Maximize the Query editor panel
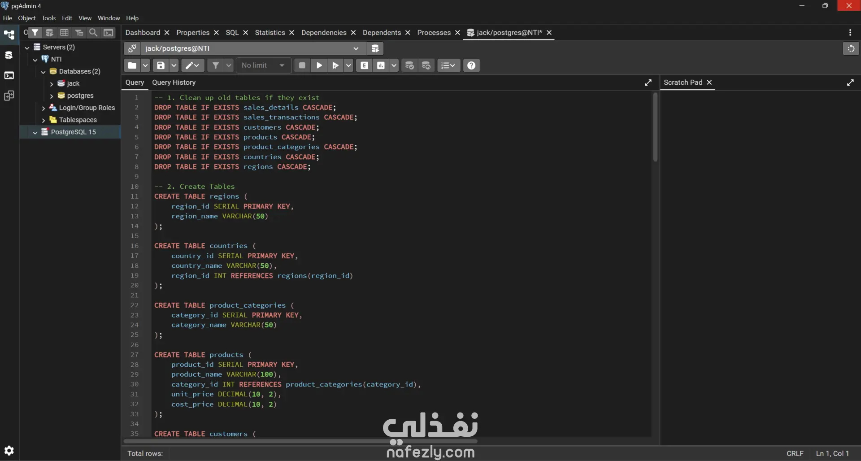Image resolution: width=861 pixels, height=461 pixels. (x=648, y=83)
